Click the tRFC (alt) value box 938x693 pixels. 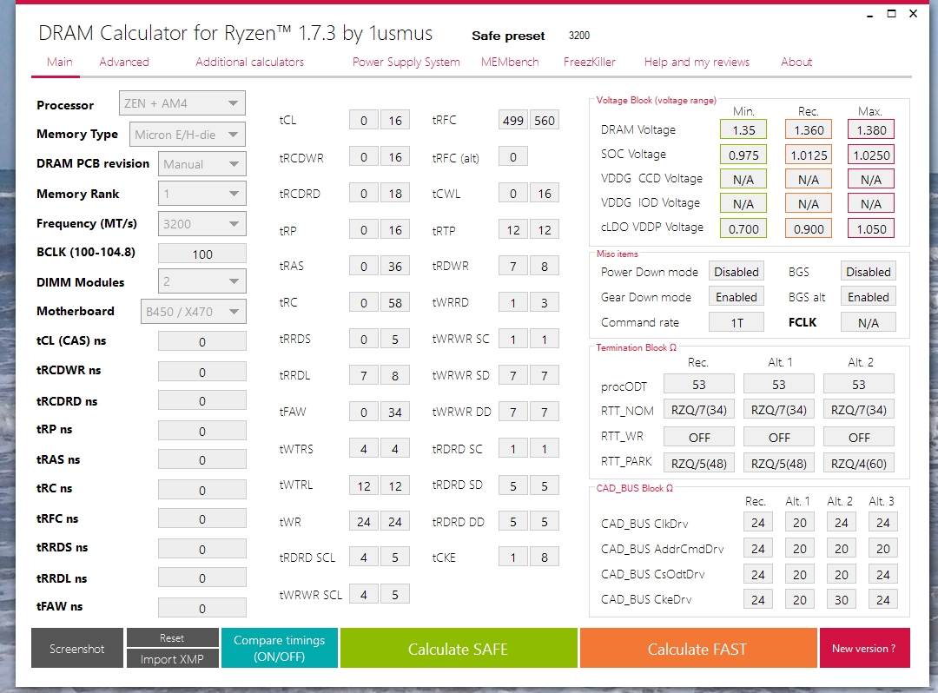pyautogui.click(x=512, y=157)
